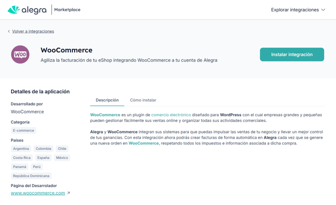
Task: Open the Marketplace header label
Action: tap(67, 10)
